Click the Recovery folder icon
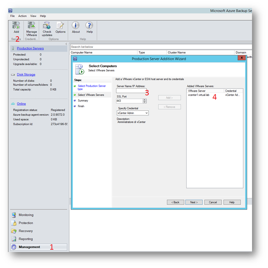 [x=14, y=231]
